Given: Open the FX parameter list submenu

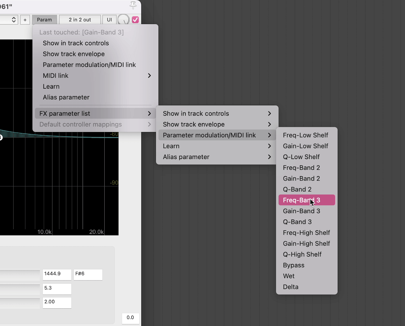Looking at the screenshot, I should (x=95, y=113).
